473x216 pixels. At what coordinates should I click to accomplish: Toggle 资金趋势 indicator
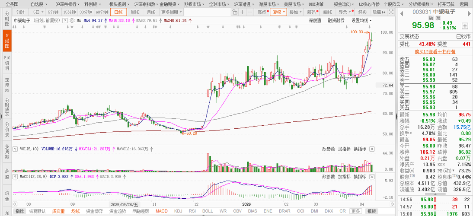(118, 211)
